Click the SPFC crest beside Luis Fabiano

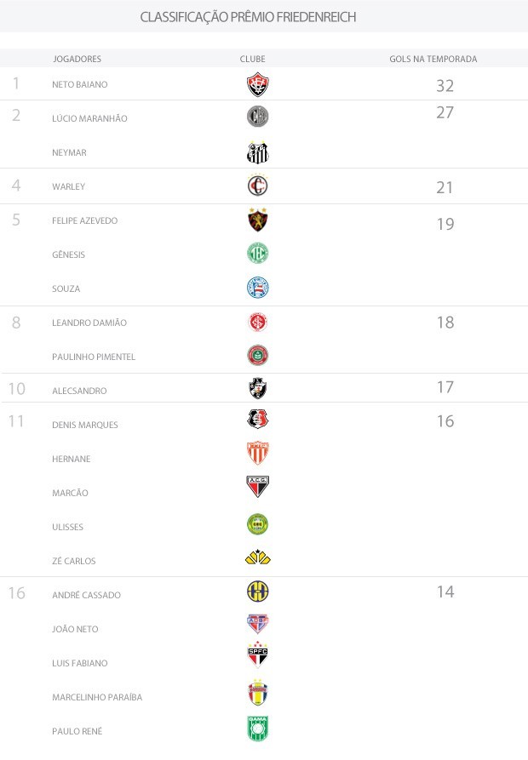[257, 654]
